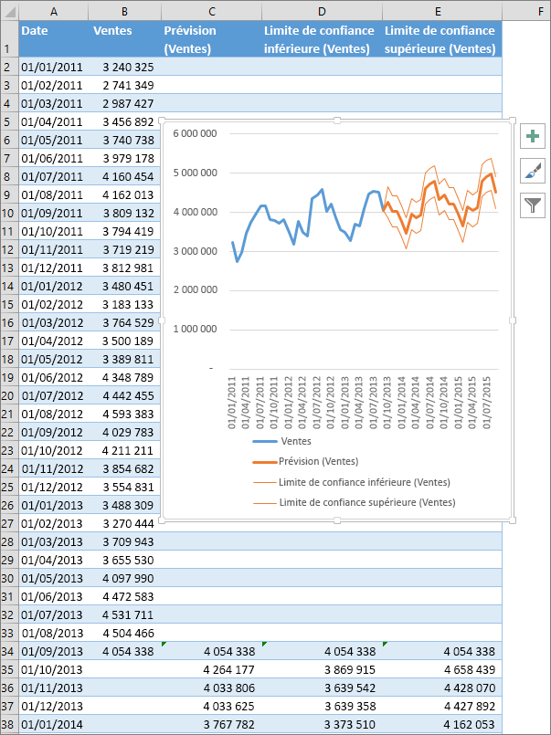Click the Ventes header cell in column B
The height and width of the screenshot is (735, 551).
coord(124,39)
